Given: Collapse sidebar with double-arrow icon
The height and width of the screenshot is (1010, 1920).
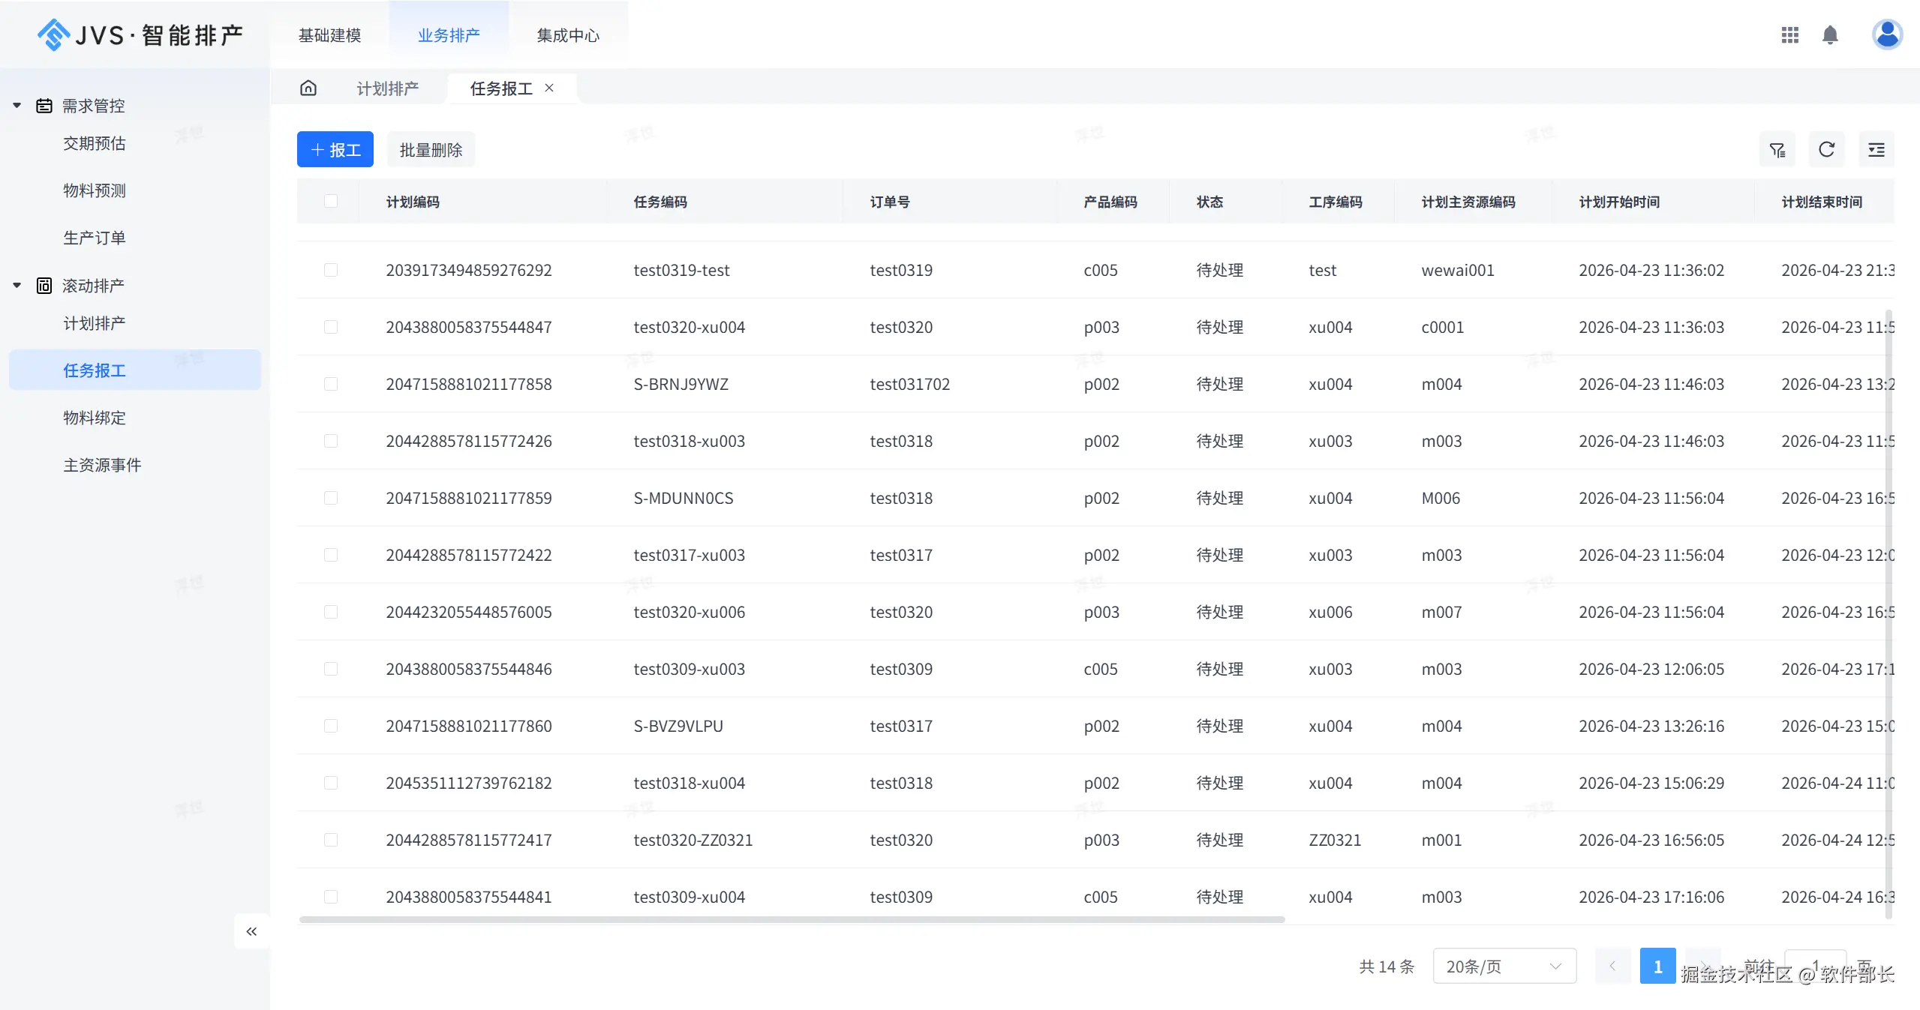Looking at the screenshot, I should pos(251,931).
